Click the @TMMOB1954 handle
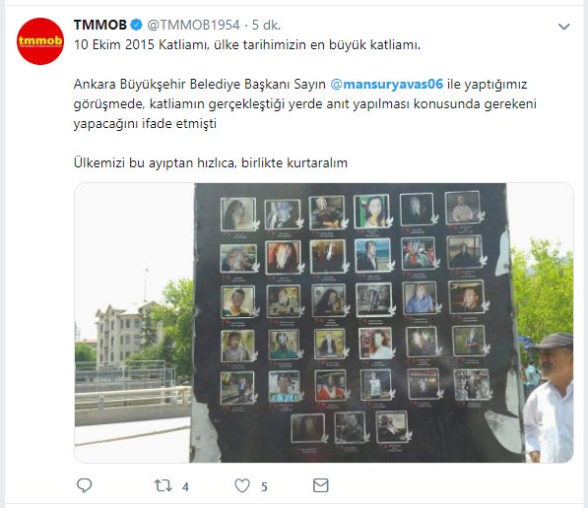 (x=193, y=26)
